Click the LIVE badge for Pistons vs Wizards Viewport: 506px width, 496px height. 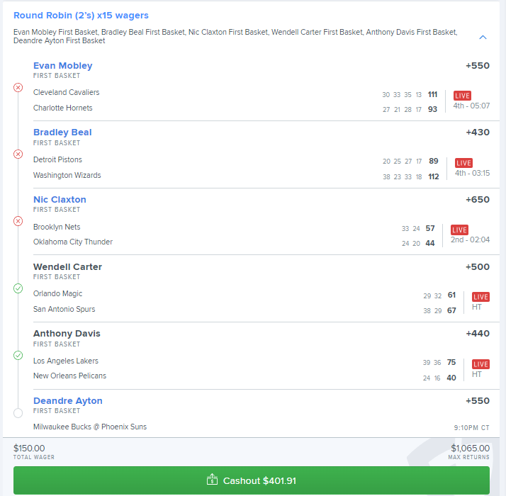tap(463, 163)
